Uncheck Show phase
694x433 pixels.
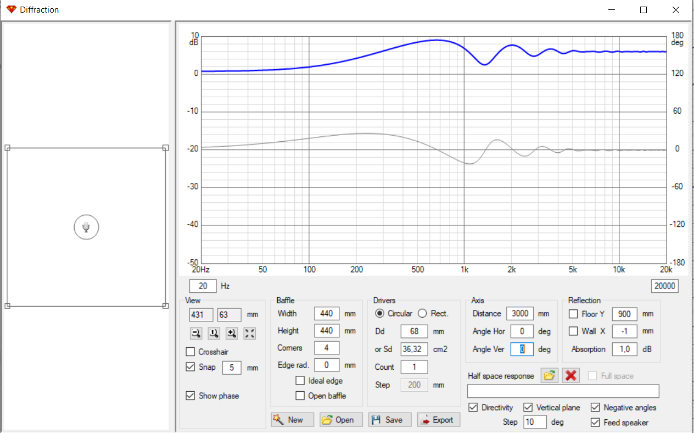(x=191, y=396)
